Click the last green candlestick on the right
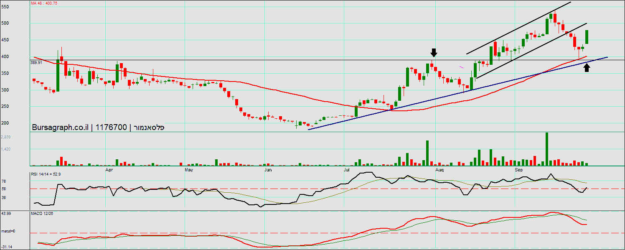Image resolution: width=625 pixels, height=250 pixels. tap(587, 37)
